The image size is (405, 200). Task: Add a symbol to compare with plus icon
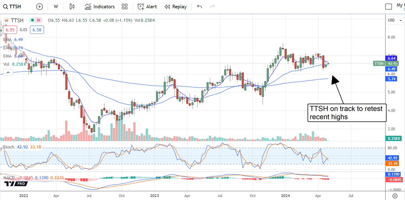click(39, 6)
